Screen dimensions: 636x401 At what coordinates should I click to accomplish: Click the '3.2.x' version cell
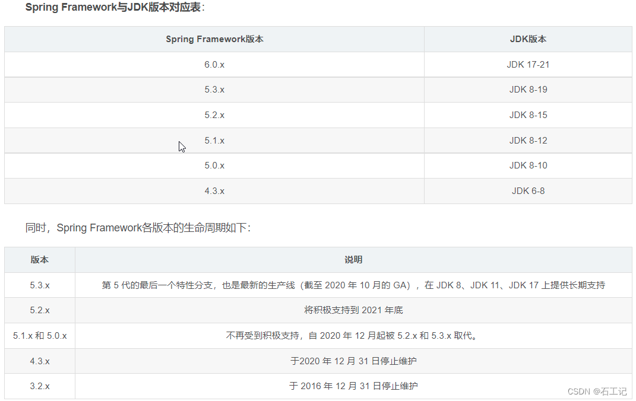(40, 386)
